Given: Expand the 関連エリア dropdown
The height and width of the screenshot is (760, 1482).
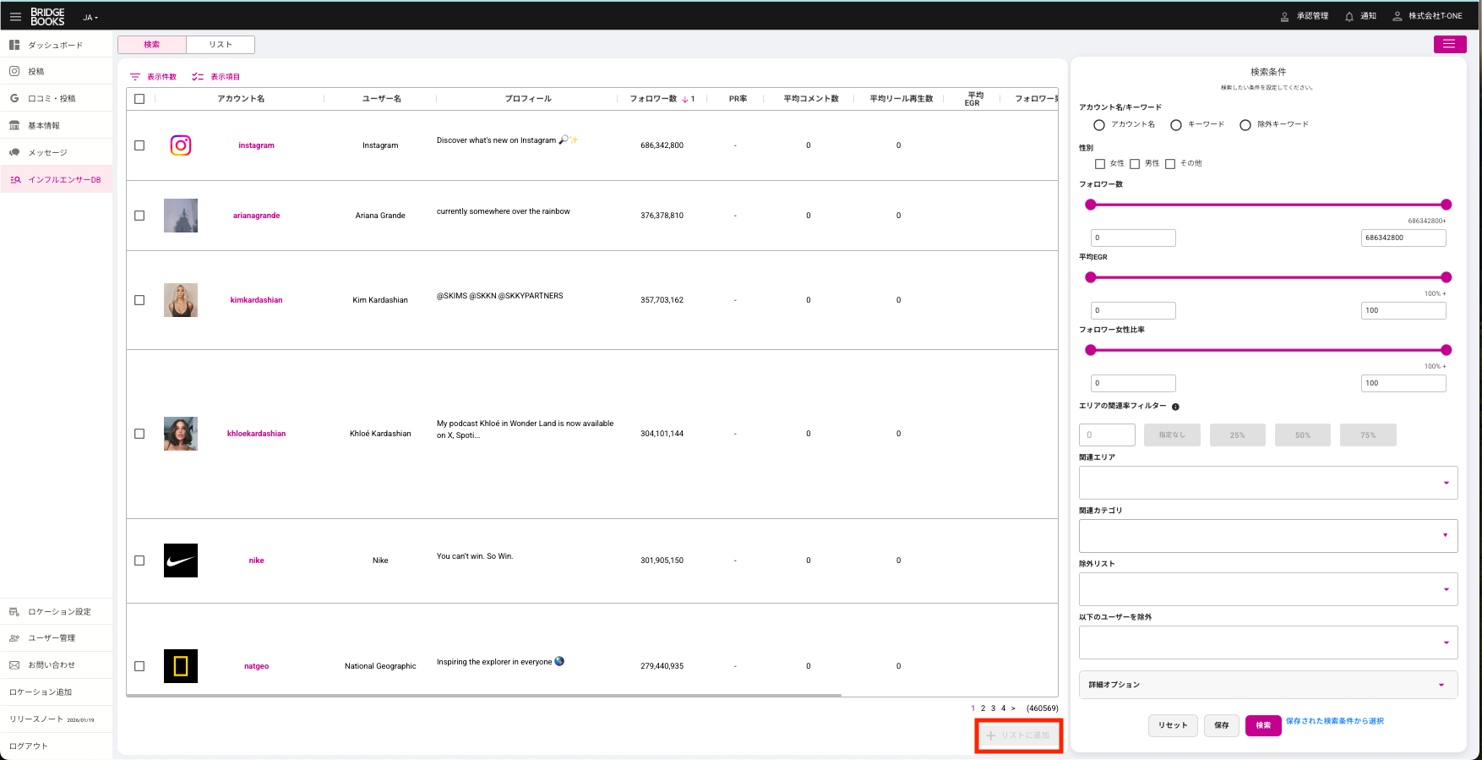Looking at the screenshot, I should point(1446,483).
